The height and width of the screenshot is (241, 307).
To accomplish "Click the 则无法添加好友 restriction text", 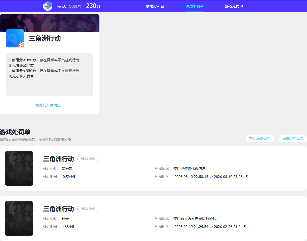I will coord(21,65).
